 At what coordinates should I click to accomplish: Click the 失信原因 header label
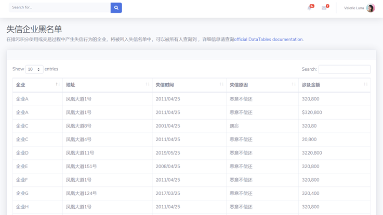click(x=239, y=85)
